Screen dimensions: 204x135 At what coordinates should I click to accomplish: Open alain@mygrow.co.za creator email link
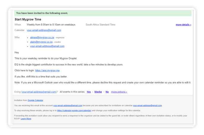pos(41,42)
